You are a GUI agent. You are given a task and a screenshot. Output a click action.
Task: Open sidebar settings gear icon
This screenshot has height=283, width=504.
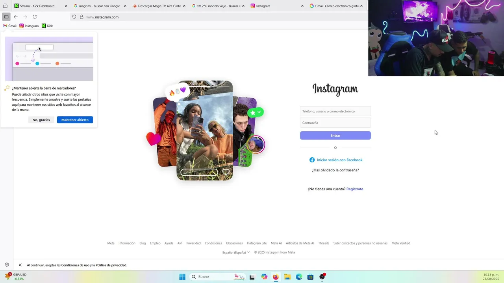(7, 265)
